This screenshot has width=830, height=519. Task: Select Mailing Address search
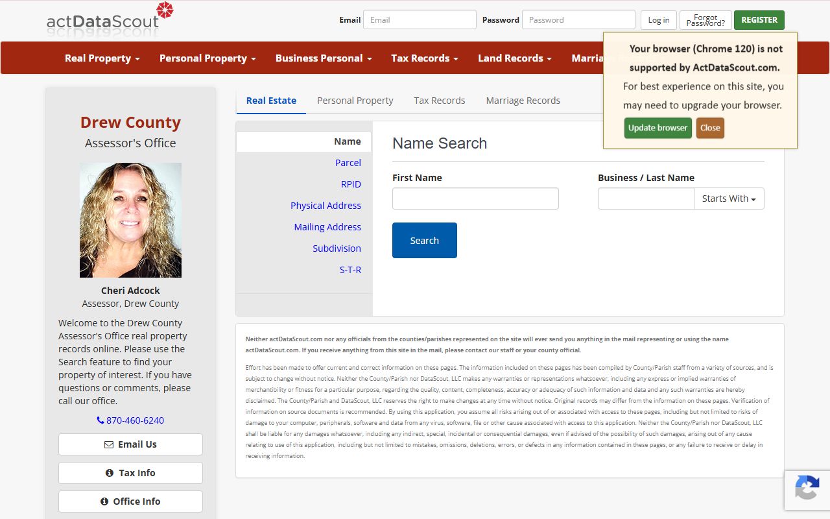(327, 227)
